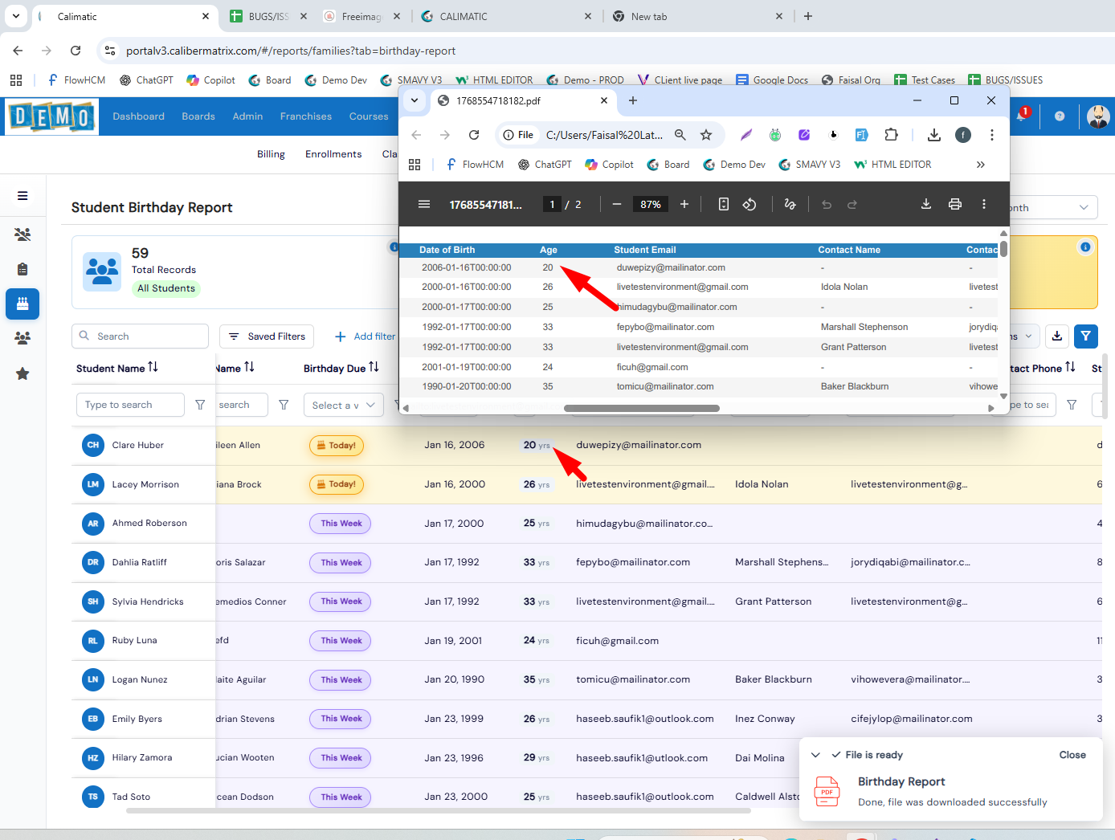Toggle the All Students filter chip
Viewport: 1115px width, 840px height.
point(166,288)
